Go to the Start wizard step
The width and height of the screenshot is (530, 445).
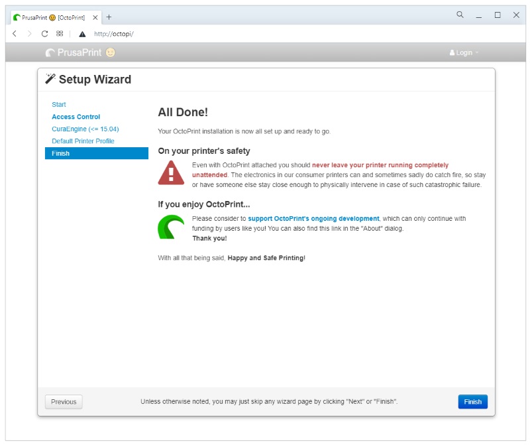pyautogui.click(x=59, y=105)
